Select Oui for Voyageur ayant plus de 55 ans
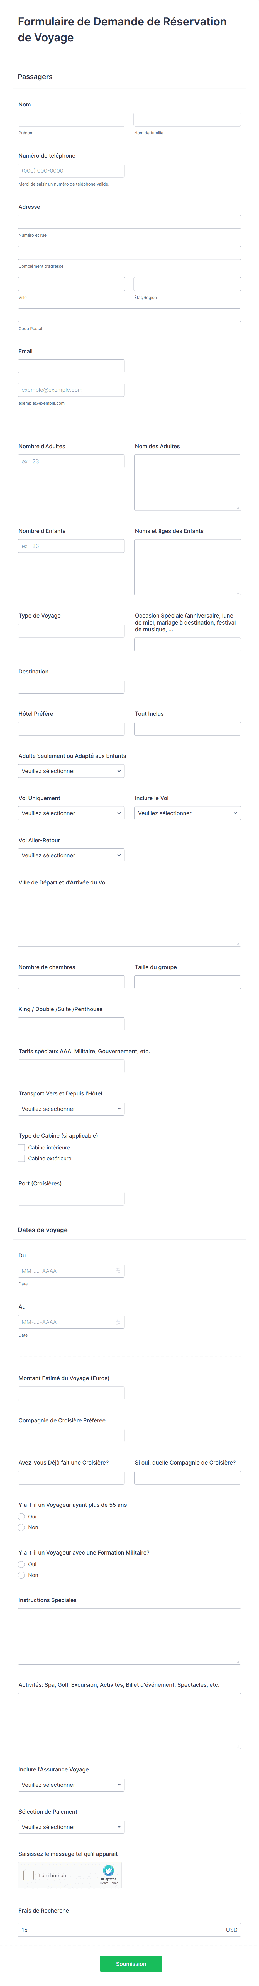This screenshot has height=1986, width=259. [21, 1517]
